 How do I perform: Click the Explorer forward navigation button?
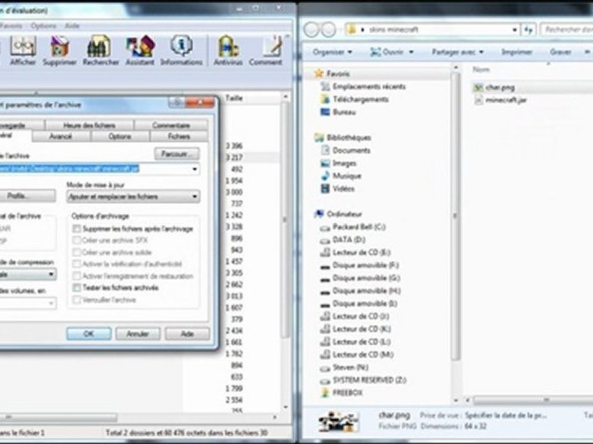(x=328, y=30)
